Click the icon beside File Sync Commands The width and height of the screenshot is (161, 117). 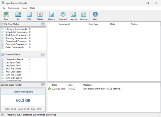tap(3, 29)
